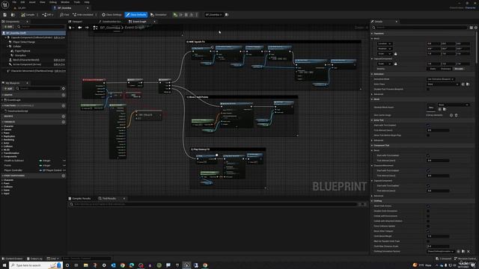Click the Browse to asset icon

tap(13, 15)
